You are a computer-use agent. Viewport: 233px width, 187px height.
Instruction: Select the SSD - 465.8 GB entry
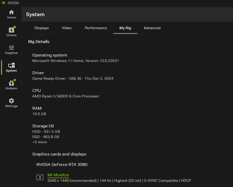click(x=46, y=137)
